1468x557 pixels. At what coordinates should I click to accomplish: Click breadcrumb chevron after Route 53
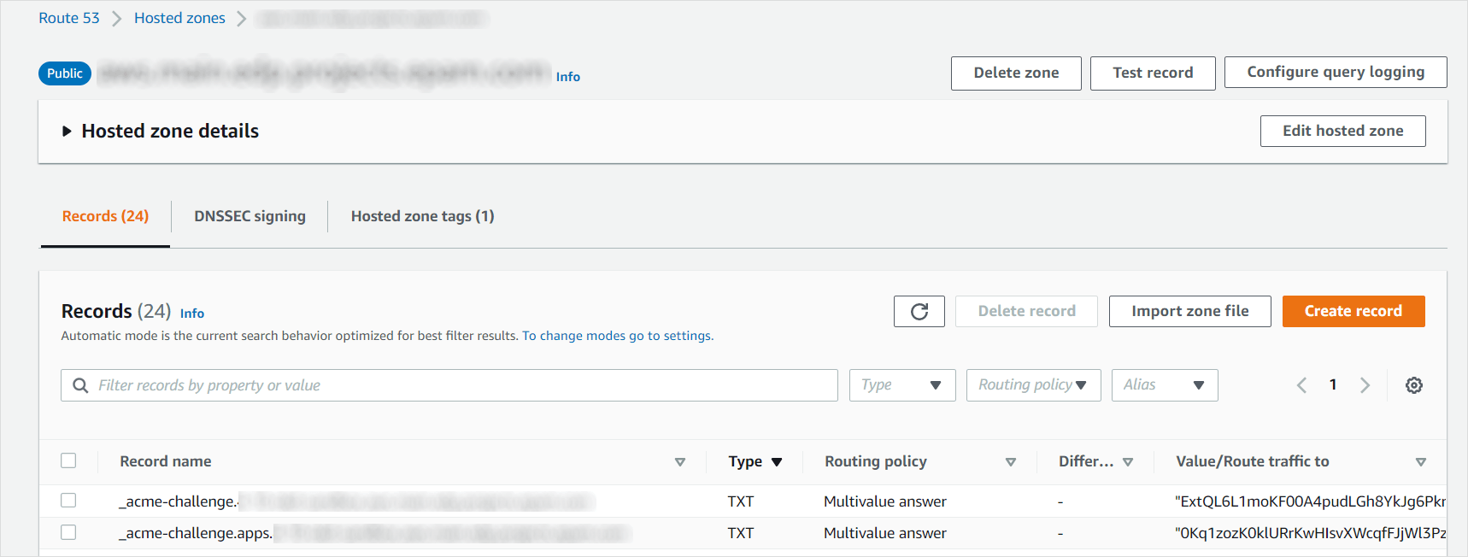(x=117, y=19)
